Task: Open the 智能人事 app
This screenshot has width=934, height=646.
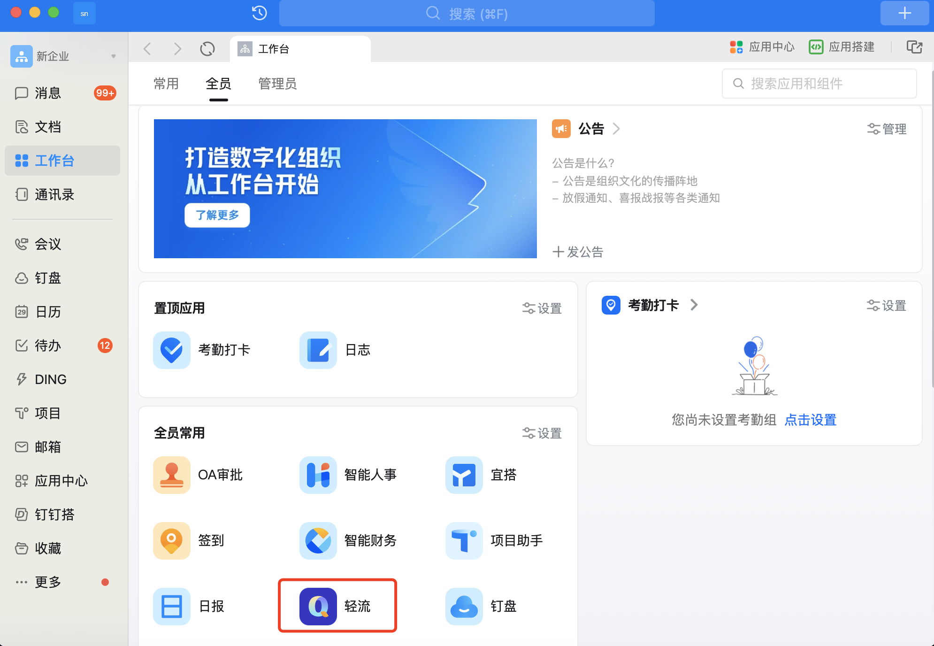Action: (348, 475)
